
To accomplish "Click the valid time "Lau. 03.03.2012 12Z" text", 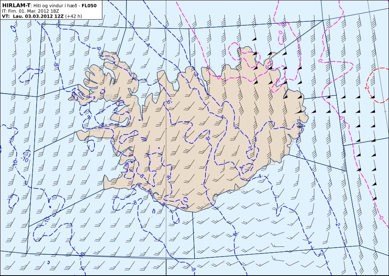I will tap(38, 16).
